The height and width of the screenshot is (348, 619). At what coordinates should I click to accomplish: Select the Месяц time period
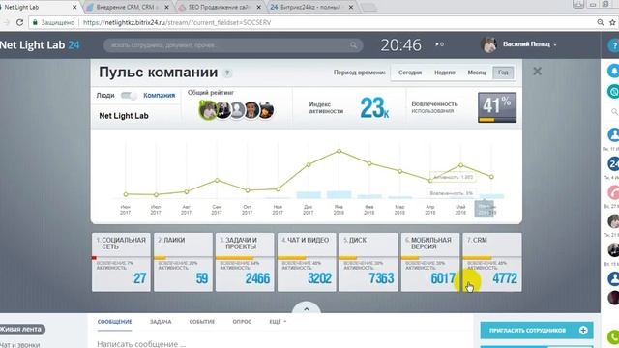477,72
